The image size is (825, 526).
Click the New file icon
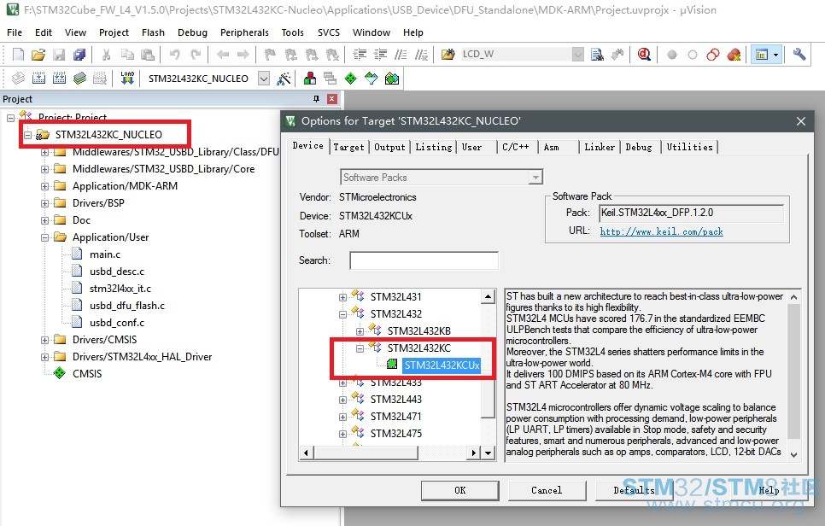[x=18, y=54]
